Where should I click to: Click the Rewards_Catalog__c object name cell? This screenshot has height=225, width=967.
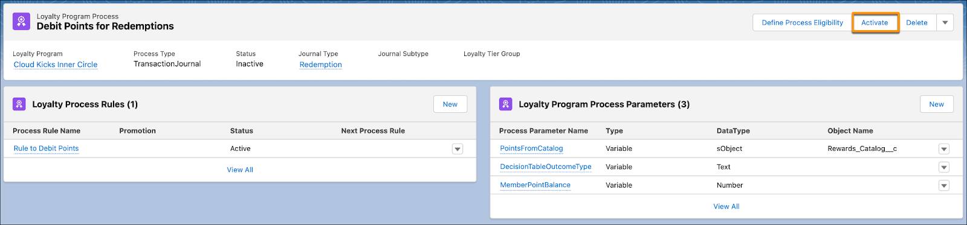pos(862,149)
